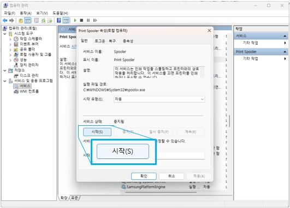Viewport: 290px width, 208px height.
Task: Expand the 이벤트 뷰어 node
Action: (x=10, y=44)
